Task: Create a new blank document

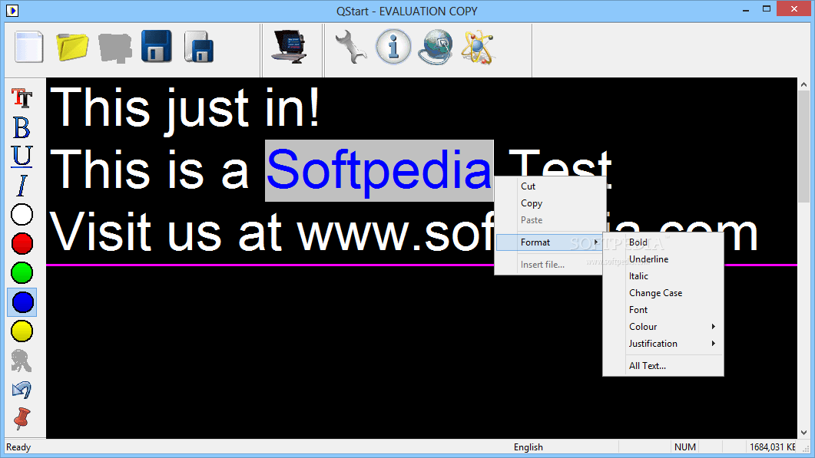Action: [28, 48]
